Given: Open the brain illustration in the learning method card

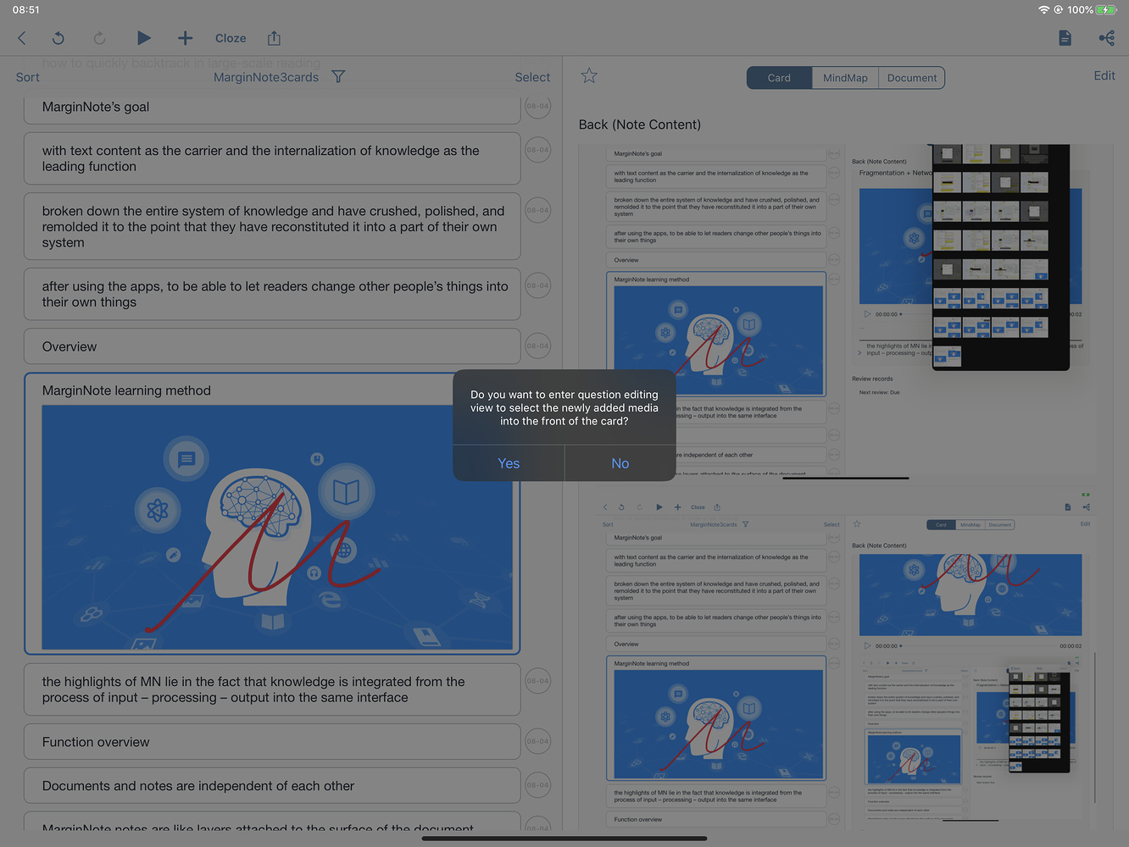Looking at the screenshot, I should (277, 528).
